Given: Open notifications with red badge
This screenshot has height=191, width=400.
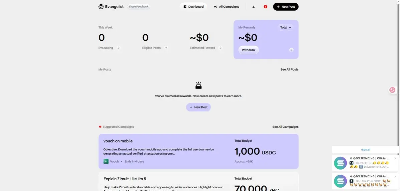Looking at the screenshot, I should [x=265, y=7].
